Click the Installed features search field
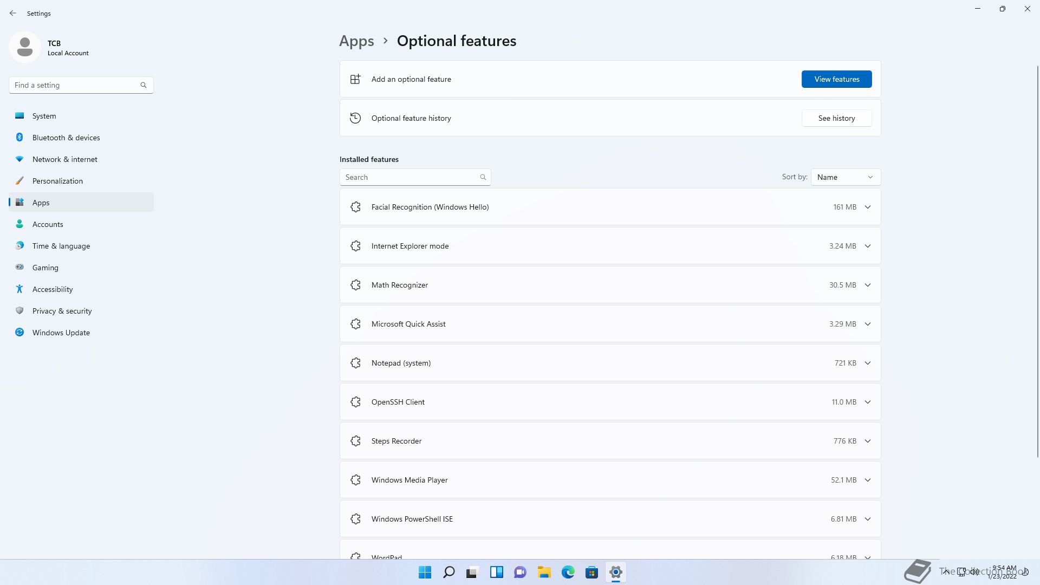The height and width of the screenshot is (585, 1040). click(409, 177)
